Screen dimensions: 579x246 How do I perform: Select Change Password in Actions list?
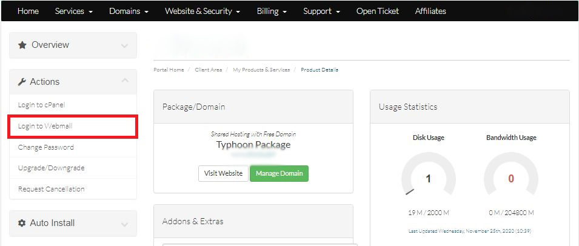pyautogui.click(x=46, y=147)
